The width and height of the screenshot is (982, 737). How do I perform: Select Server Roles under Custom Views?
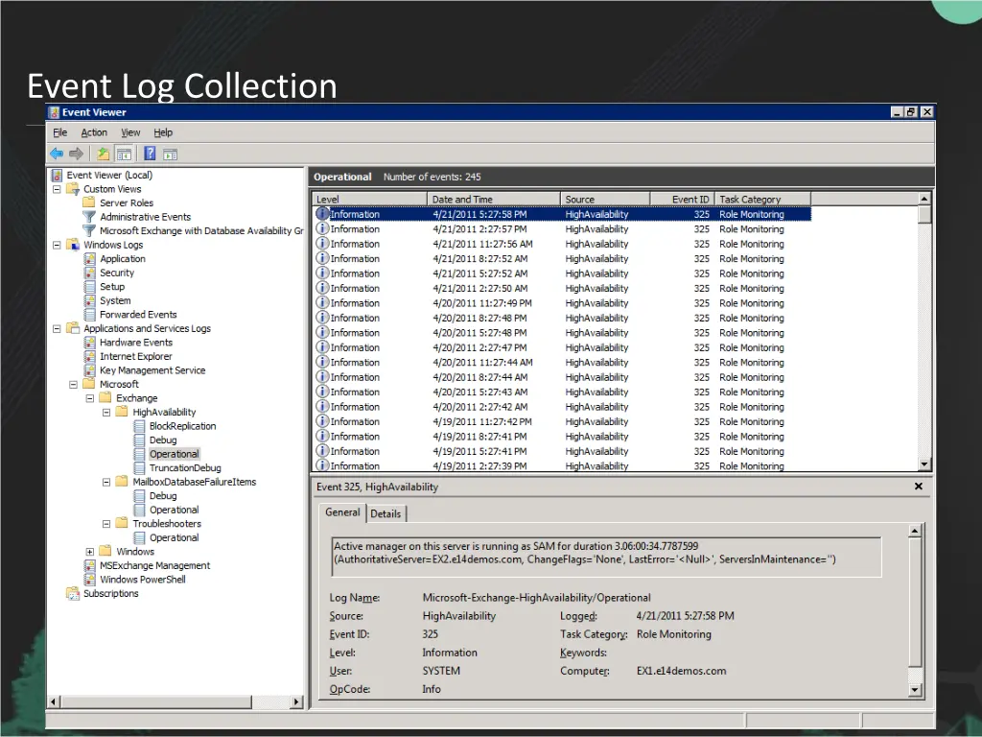pyautogui.click(x=127, y=203)
